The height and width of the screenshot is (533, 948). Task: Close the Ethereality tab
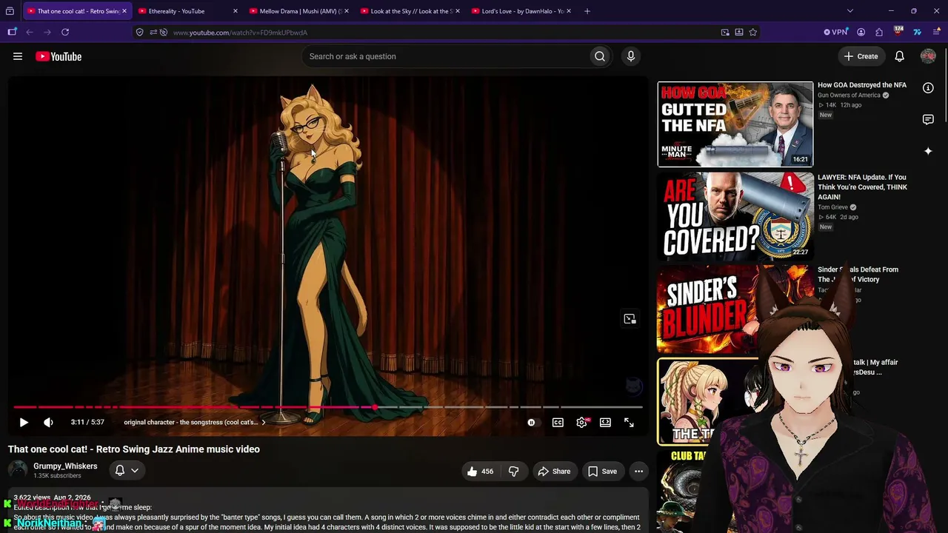[x=236, y=11]
